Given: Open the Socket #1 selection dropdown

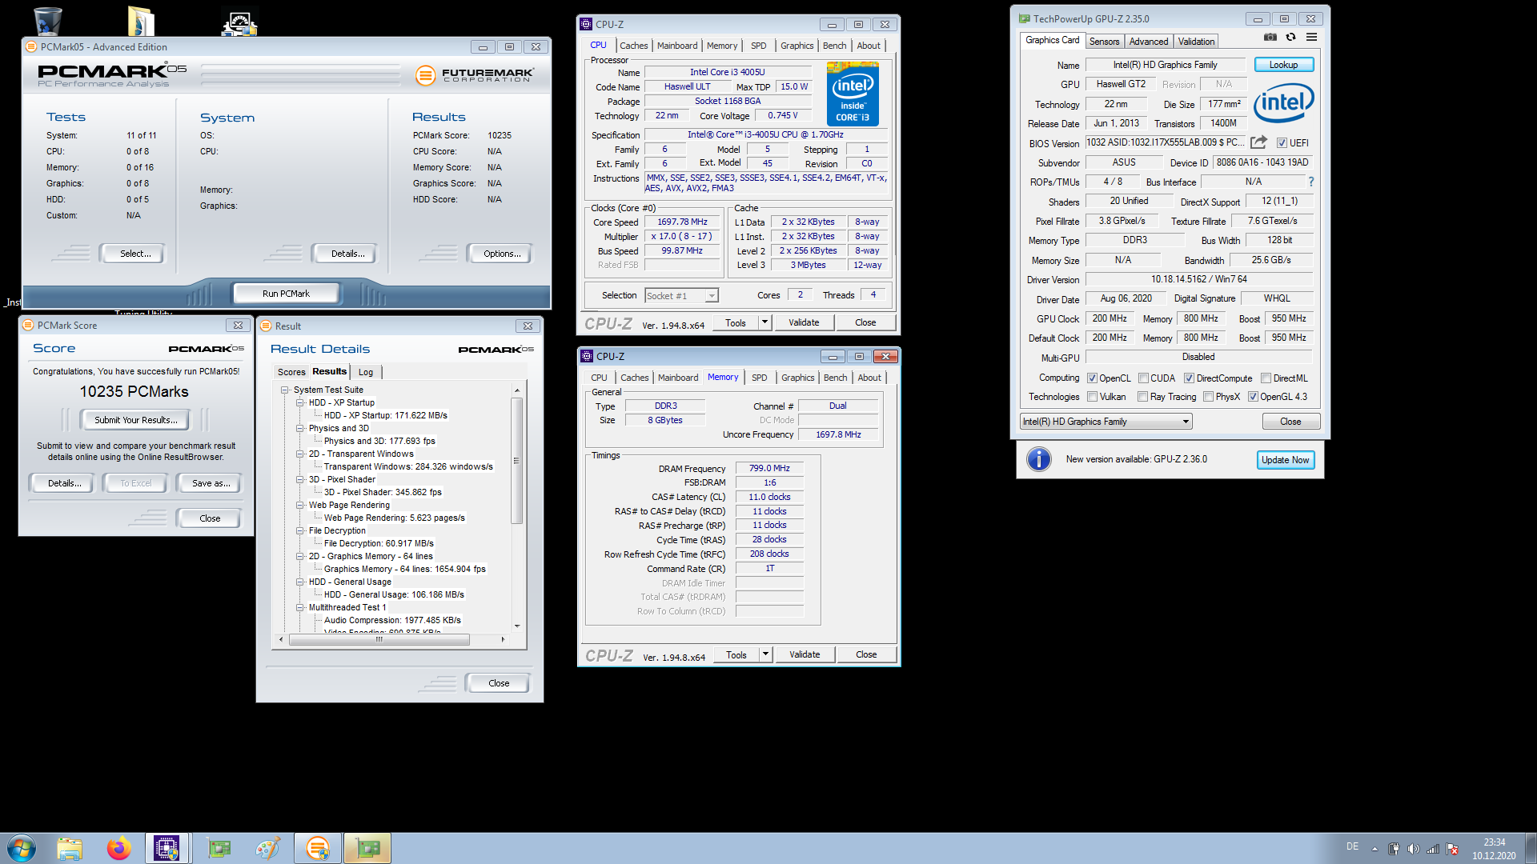Looking at the screenshot, I should click(682, 296).
